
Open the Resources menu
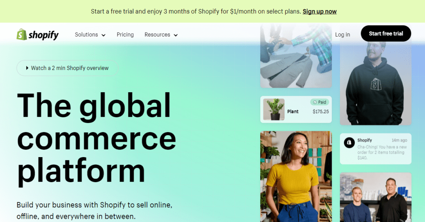[x=161, y=35]
